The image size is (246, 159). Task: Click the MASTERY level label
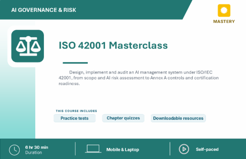point(224,21)
